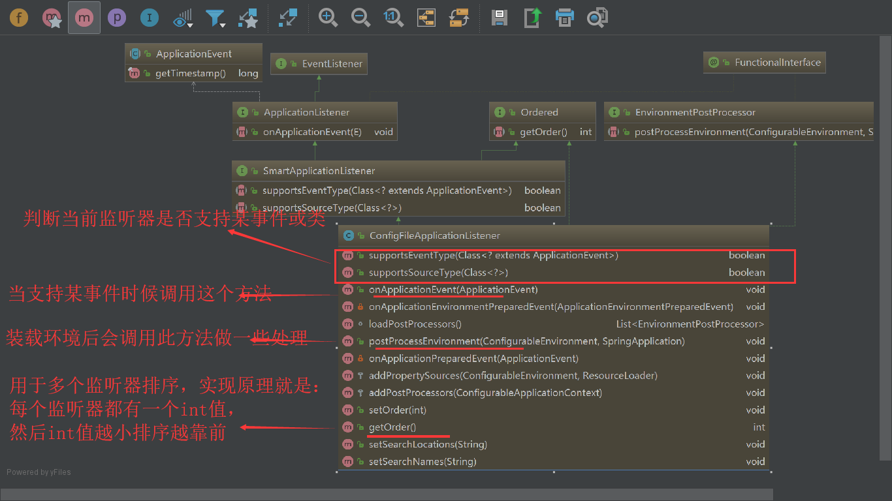Toggle the Inner Classes display button
This screenshot has width=892, height=501.
pyautogui.click(x=150, y=18)
